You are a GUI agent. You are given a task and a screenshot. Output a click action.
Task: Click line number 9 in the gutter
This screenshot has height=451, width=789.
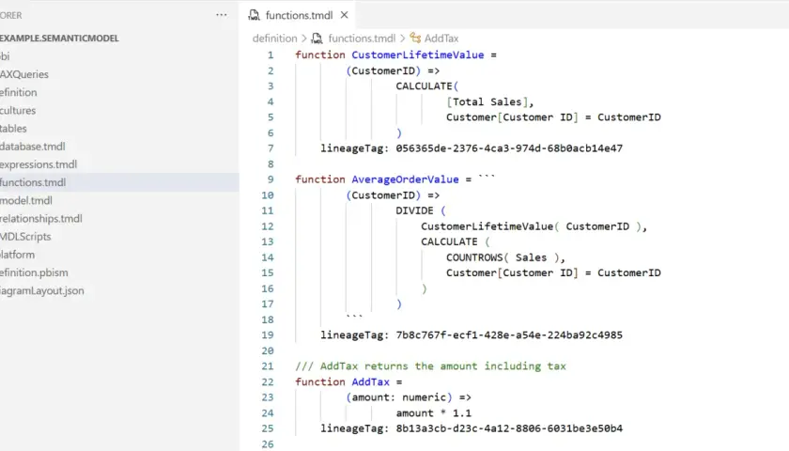[x=271, y=179]
